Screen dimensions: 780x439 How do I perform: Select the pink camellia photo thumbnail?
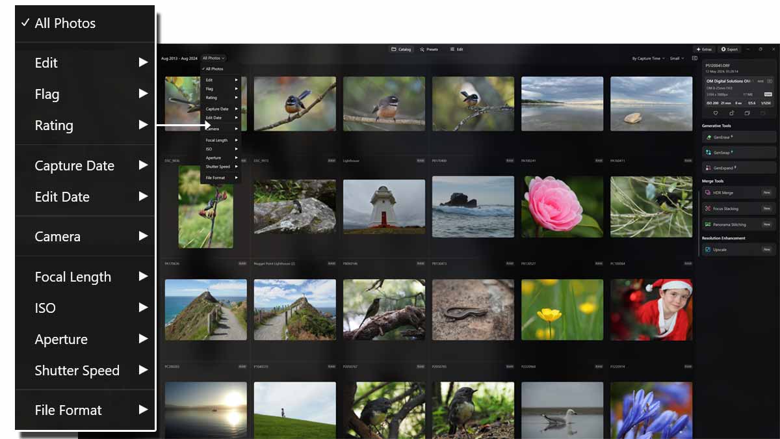pos(562,207)
